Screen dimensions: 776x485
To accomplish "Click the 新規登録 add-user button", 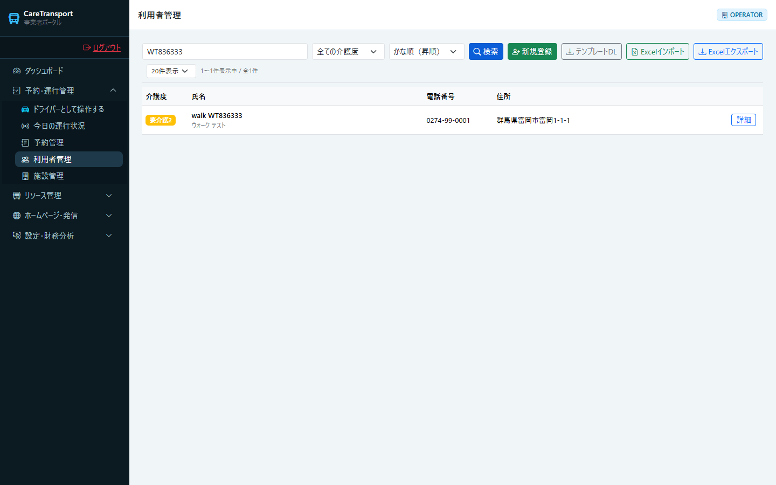I will (532, 52).
